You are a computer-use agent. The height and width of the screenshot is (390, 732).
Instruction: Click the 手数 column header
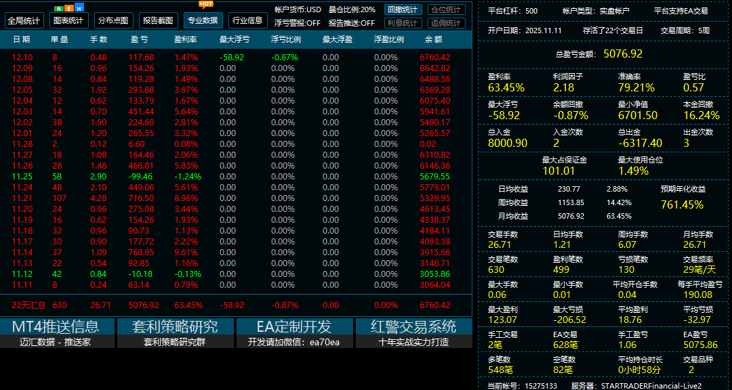coord(99,40)
